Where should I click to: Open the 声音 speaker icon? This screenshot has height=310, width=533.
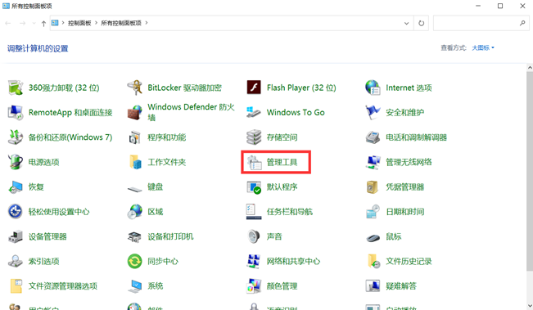[x=254, y=236]
